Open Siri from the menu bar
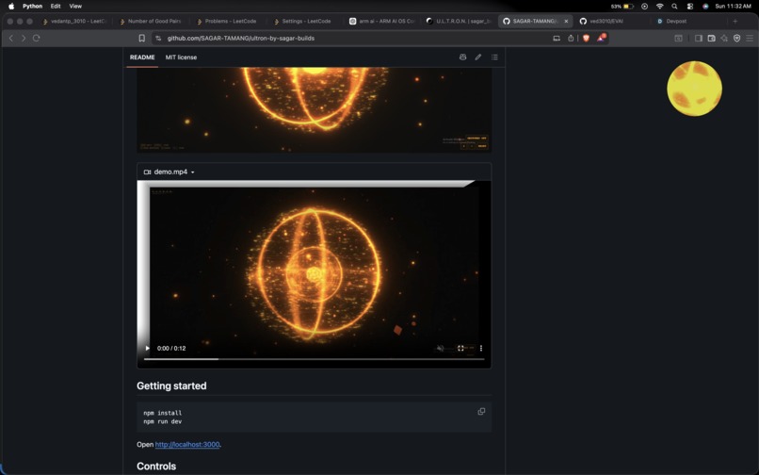 click(705, 6)
